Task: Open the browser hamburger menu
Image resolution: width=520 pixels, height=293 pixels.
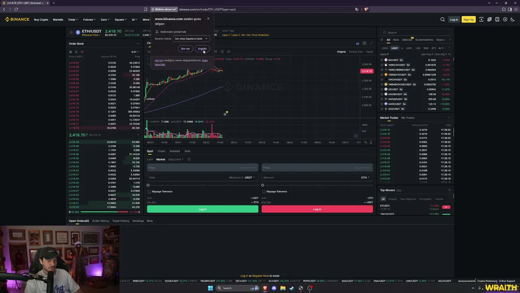Action: pyautogui.click(x=515, y=9)
